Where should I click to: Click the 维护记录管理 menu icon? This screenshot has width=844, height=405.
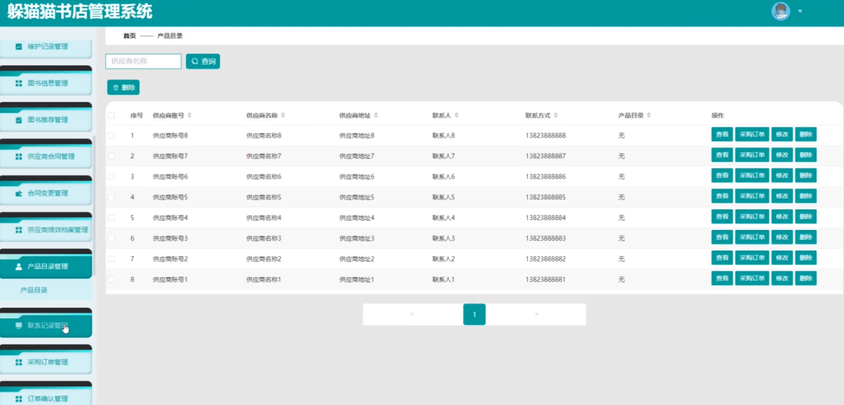pos(19,47)
